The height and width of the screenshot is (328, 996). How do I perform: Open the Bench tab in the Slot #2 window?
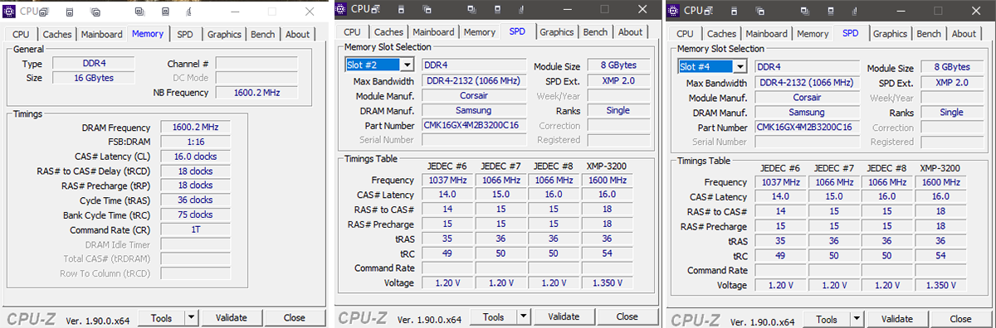(595, 32)
